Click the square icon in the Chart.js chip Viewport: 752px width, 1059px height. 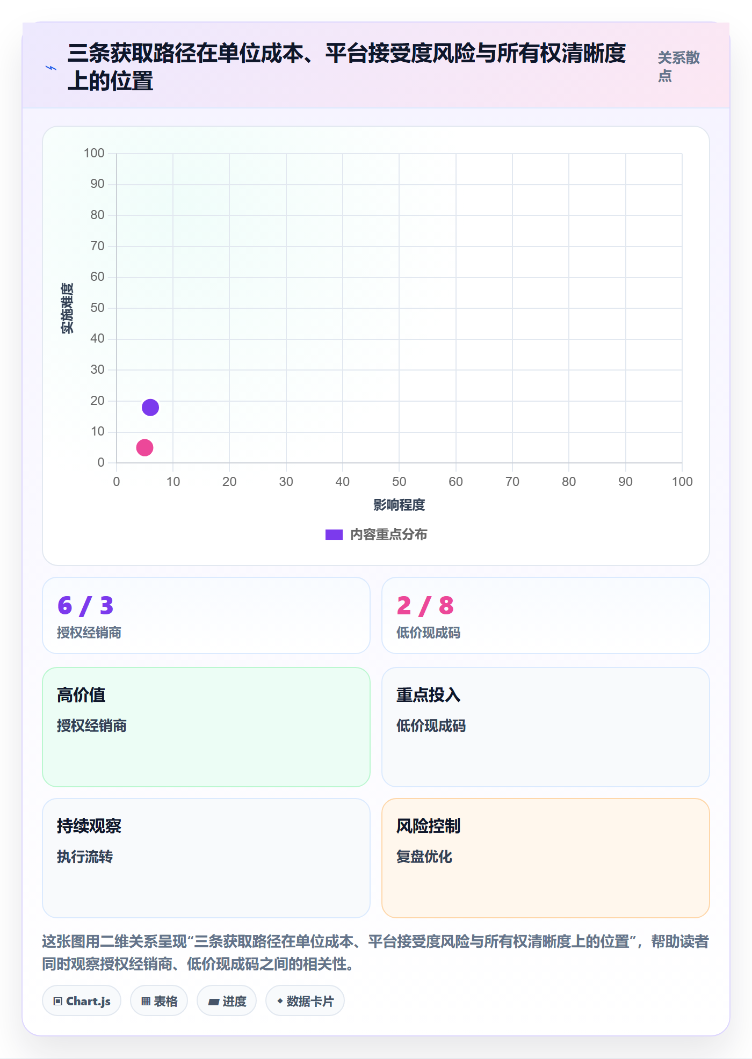[x=58, y=1002]
